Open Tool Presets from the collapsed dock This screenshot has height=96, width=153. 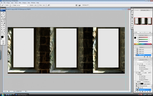(132, 11)
